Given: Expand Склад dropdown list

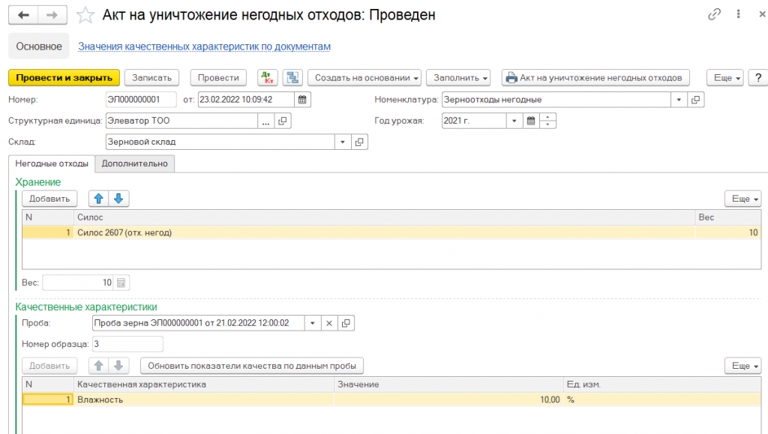Looking at the screenshot, I should pos(342,142).
